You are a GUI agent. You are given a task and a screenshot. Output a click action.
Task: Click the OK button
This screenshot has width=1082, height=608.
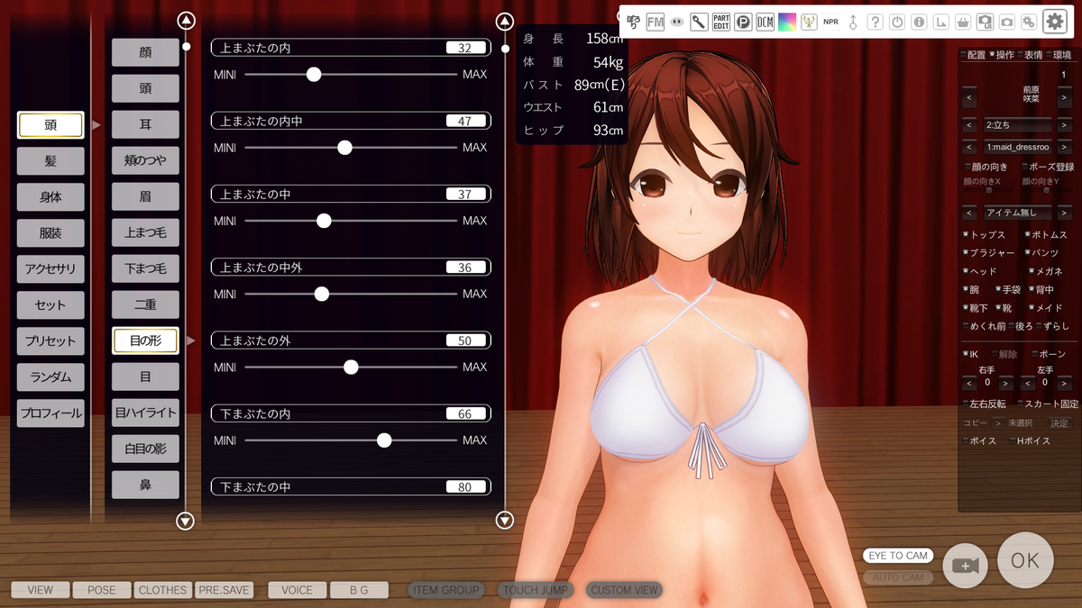tap(1025, 560)
